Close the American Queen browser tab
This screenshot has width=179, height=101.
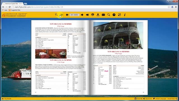22,4
